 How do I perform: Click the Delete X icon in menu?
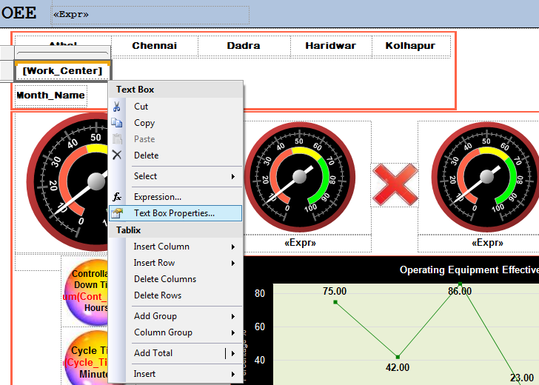point(116,155)
